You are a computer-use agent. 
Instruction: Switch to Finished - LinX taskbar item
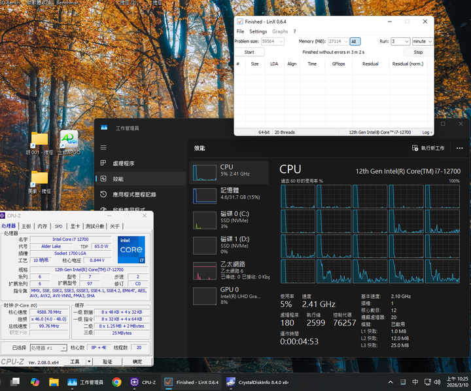tap(192, 382)
